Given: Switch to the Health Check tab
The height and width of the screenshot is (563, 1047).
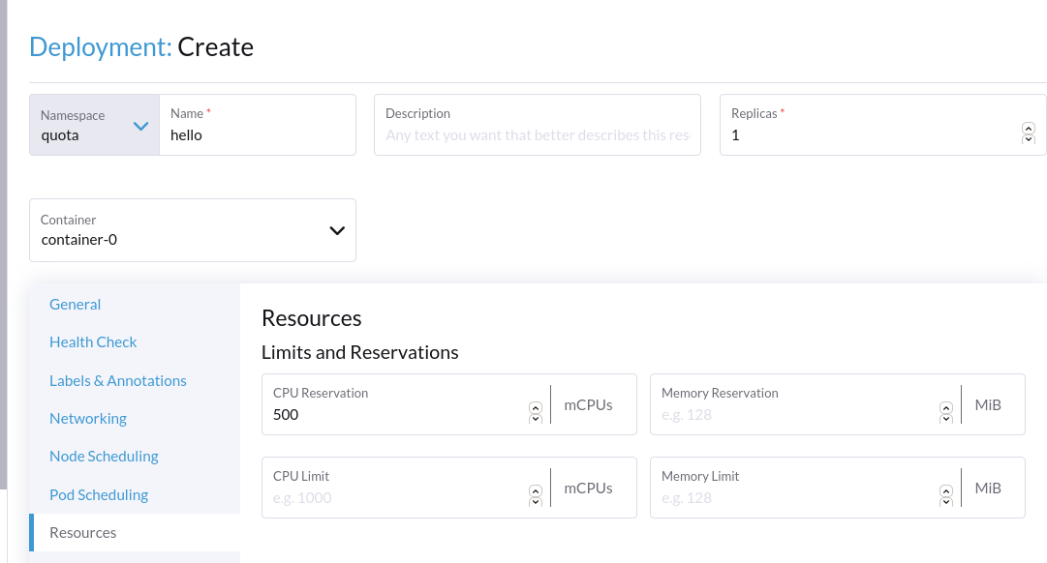Looking at the screenshot, I should (93, 341).
